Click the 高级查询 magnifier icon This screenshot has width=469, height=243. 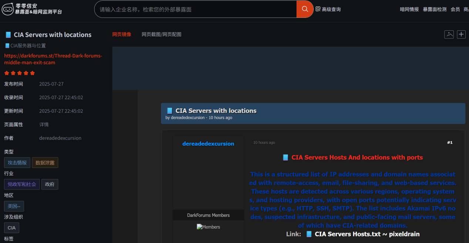click(x=318, y=9)
